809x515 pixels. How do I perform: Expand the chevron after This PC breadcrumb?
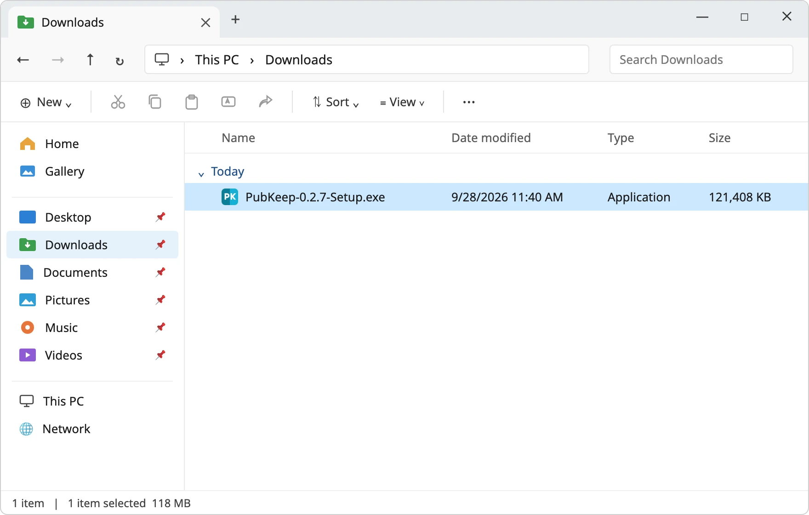(x=252, y=61)
